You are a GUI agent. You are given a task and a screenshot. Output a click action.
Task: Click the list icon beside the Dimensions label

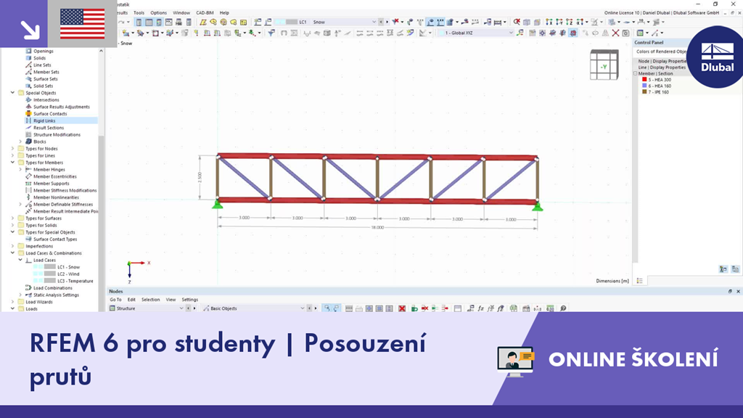[640, 281]
